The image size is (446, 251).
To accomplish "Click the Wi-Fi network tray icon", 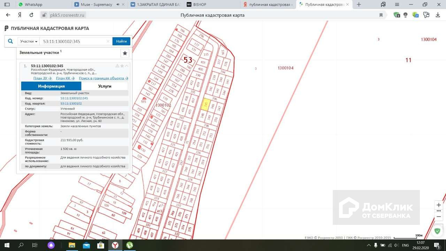I will click(x=390, y=245).
